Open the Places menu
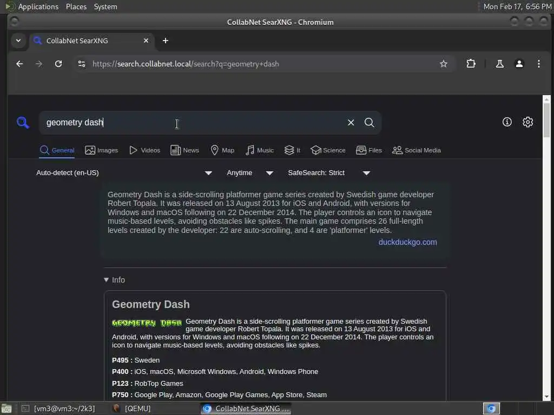The height and width of the screenshot is (415, 554). (x=76, y=6)
